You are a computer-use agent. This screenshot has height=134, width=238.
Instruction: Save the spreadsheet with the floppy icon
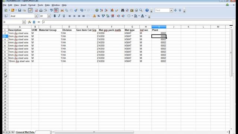click(x=20, y=10)
